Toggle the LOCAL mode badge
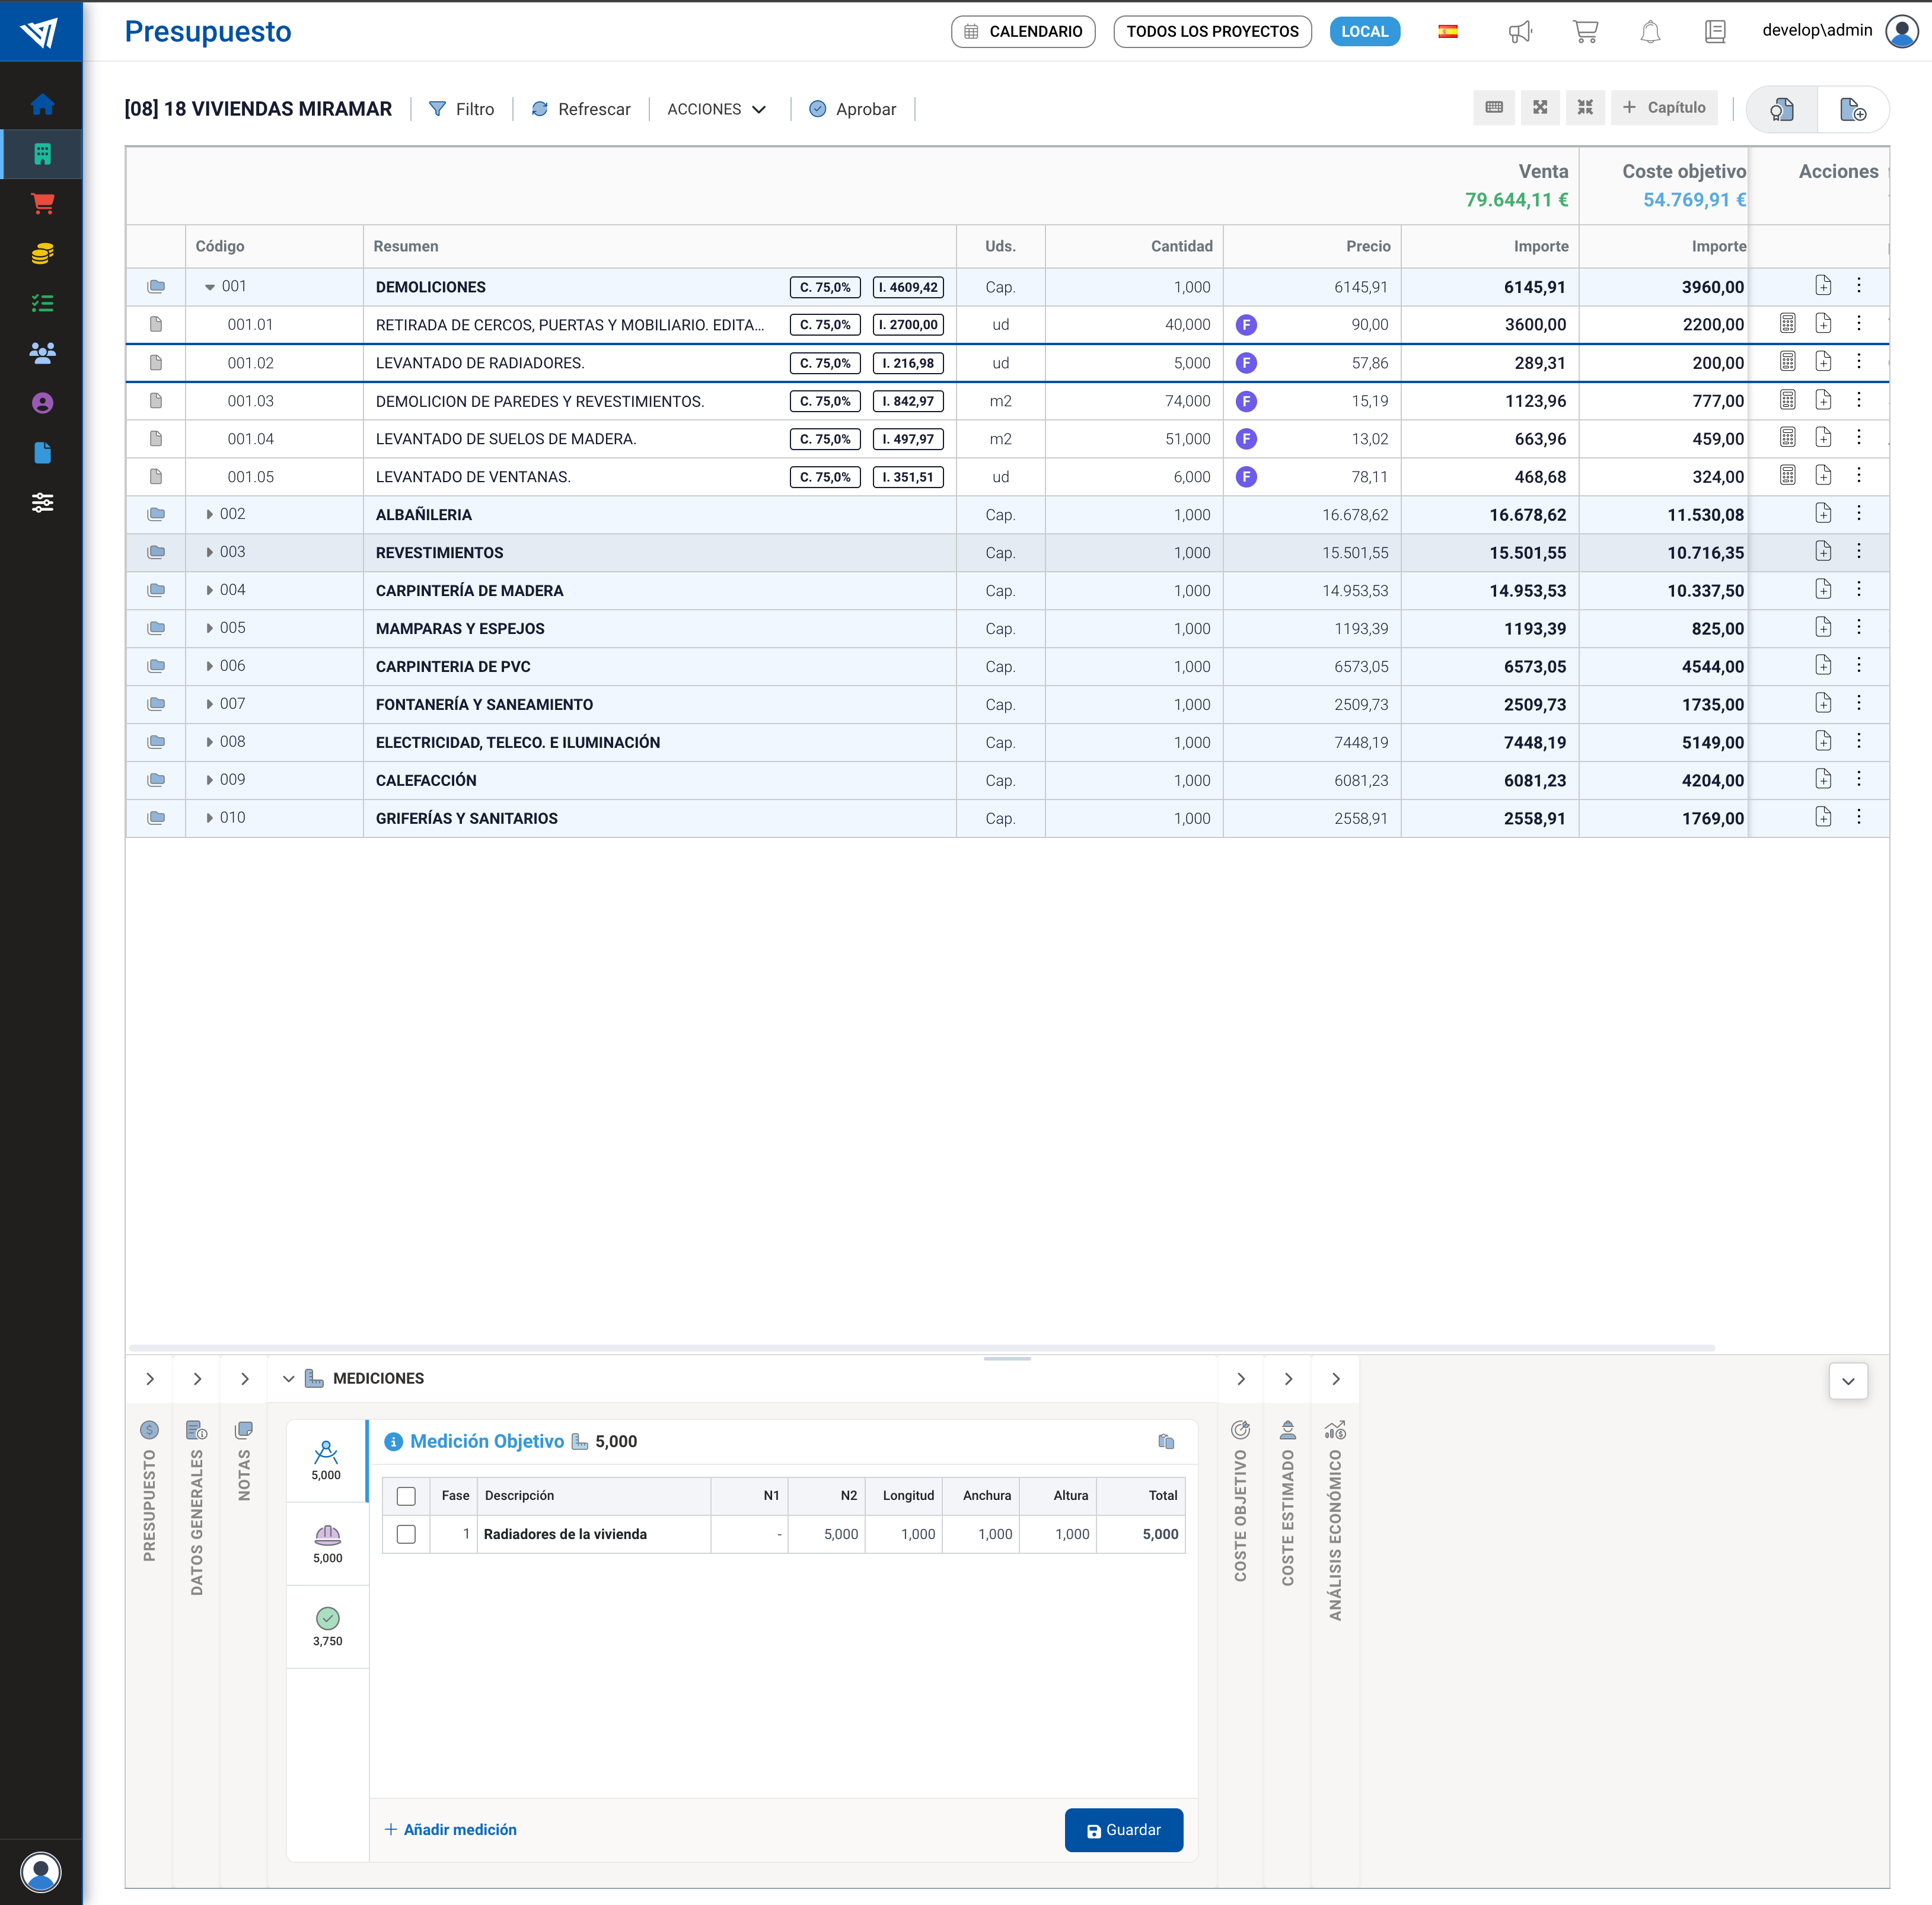 pyautogui.click(x=1364, y=32)
